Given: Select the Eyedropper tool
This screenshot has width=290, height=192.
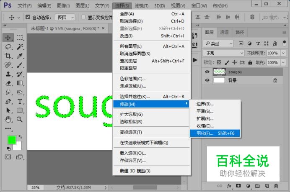Looking at the screenshot, I should pos(20,56).
